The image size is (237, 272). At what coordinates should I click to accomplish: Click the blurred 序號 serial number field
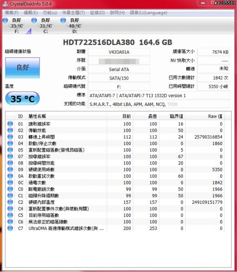tap(119, 61)
